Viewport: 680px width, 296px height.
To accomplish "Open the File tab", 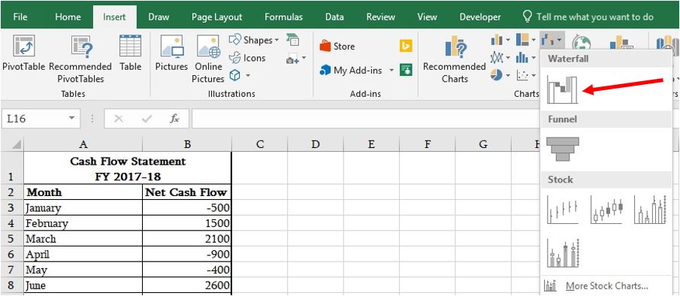I will (x=20, y=17).
